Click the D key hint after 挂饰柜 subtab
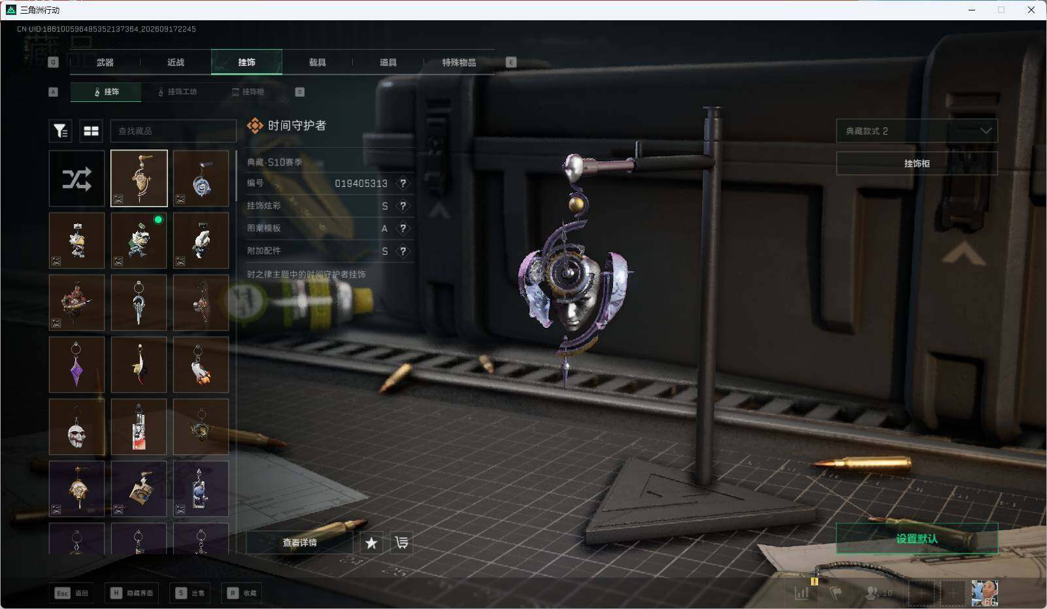Screen dimensions: 1047x609 click(300, 92)
